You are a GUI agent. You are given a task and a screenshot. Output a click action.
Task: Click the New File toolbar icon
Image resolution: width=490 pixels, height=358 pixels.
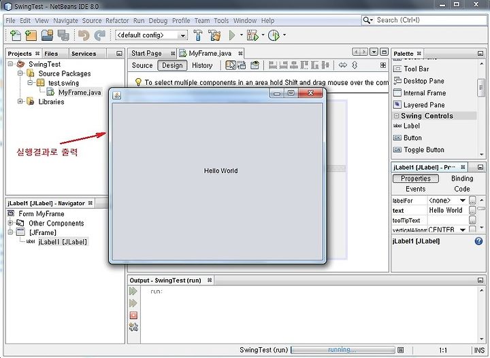click(x=15, y=35)
